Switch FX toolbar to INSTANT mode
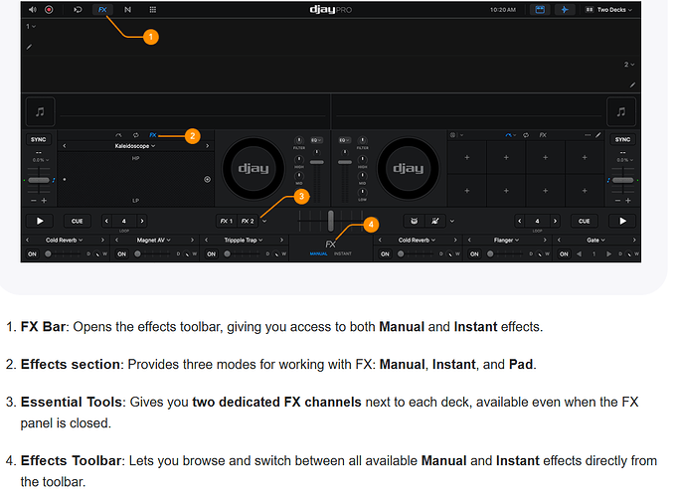The image size is (676, 497). pos(343,253)
